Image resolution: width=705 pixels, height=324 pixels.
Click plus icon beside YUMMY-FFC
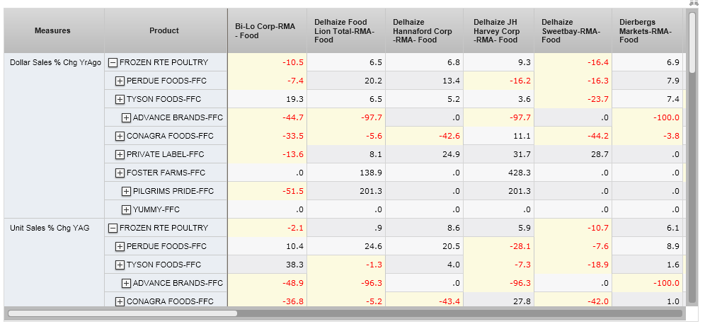pyautogui.click(x=126, y=209)
